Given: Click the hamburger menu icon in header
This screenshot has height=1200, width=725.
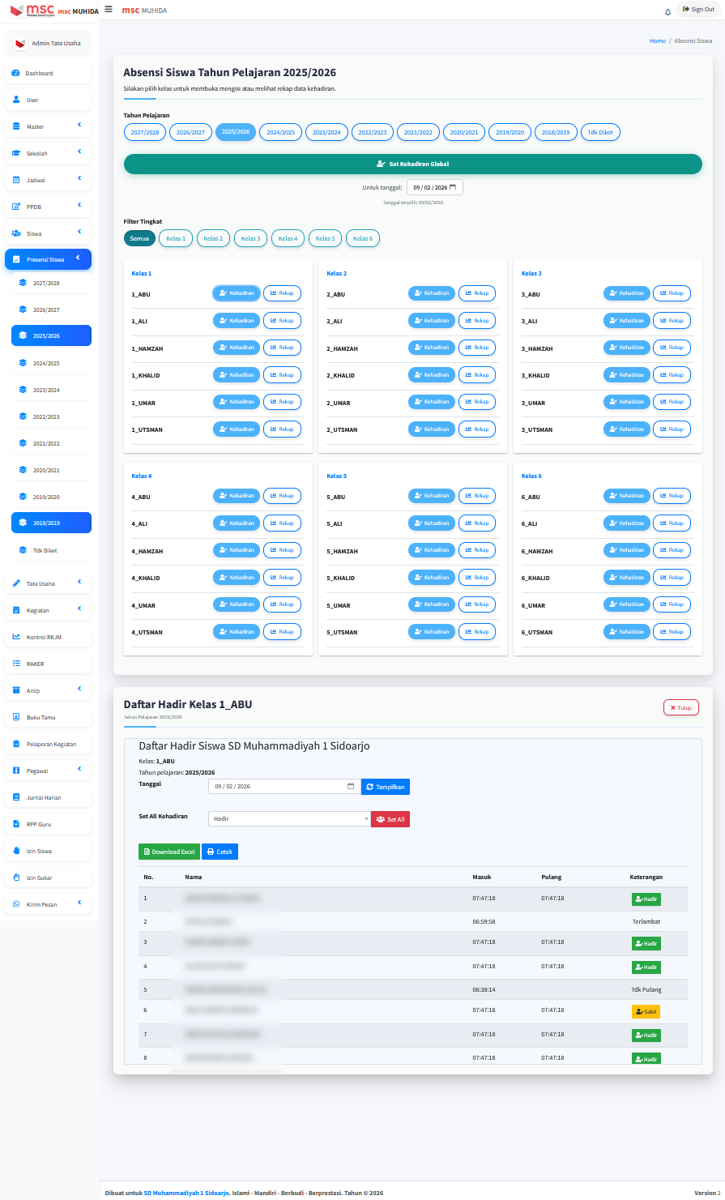Looking at the screenshot, I should point(108,10).
